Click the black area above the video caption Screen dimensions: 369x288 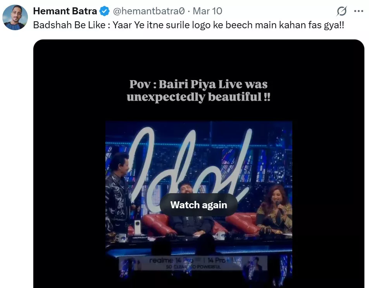click(198, 58)
